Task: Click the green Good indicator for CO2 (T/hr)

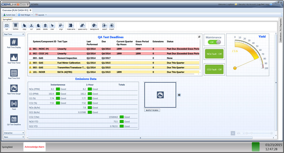Action: click(x=122, y=117)
